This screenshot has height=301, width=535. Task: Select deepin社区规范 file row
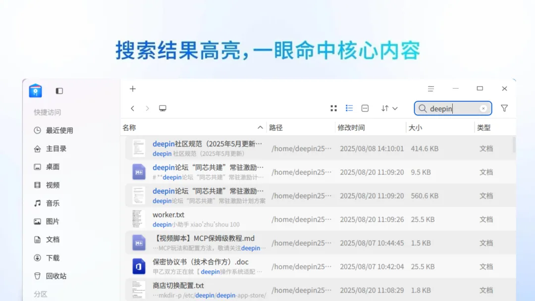[x=320, y=149]
